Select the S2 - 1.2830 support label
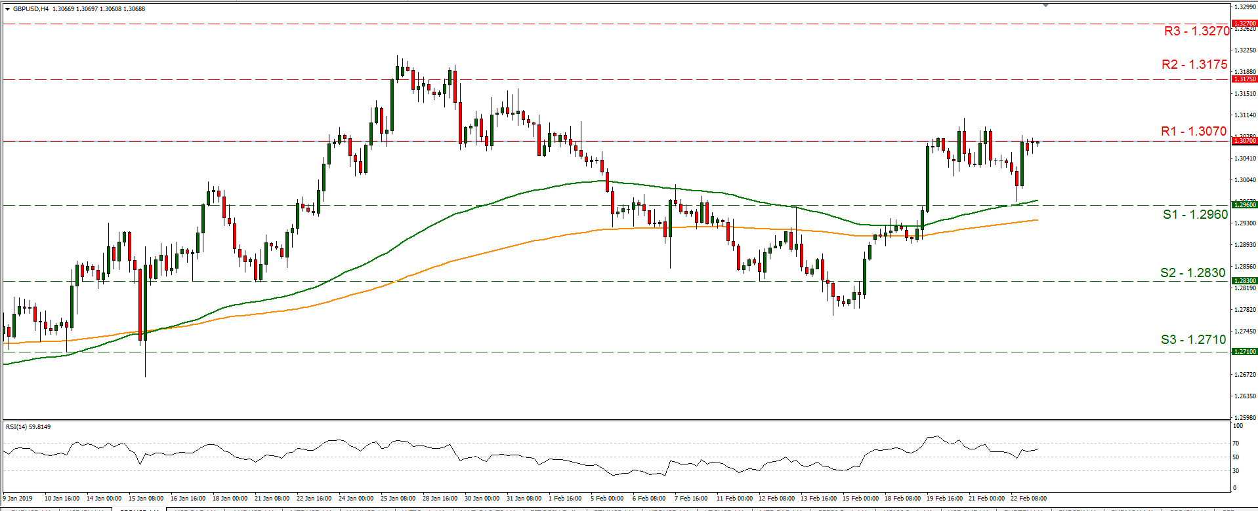Screen dimensions: 1258x511 (x=1193, y=273)
